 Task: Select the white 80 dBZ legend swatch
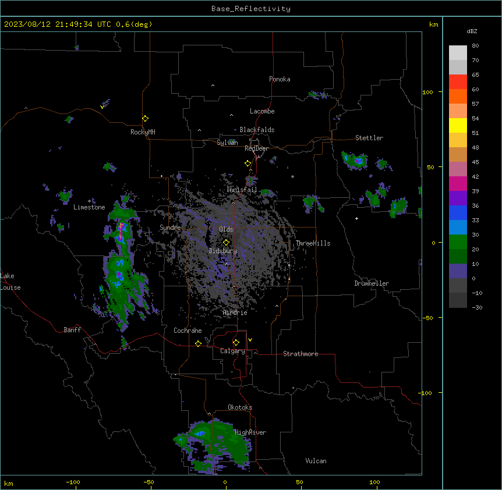458,53
